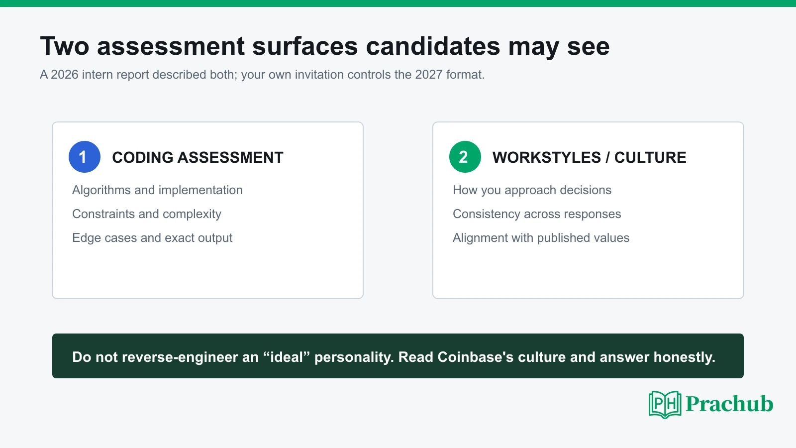Select How you approach decisions line
796x448 pixels.
[x=532, y=190]
